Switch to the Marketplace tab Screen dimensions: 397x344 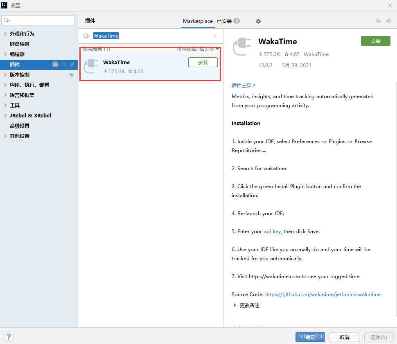point(198,21)
